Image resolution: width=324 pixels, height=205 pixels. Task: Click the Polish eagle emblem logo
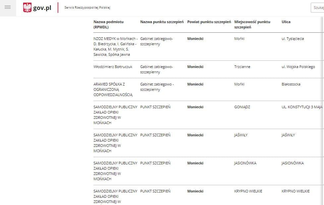[x=27, y=8]
